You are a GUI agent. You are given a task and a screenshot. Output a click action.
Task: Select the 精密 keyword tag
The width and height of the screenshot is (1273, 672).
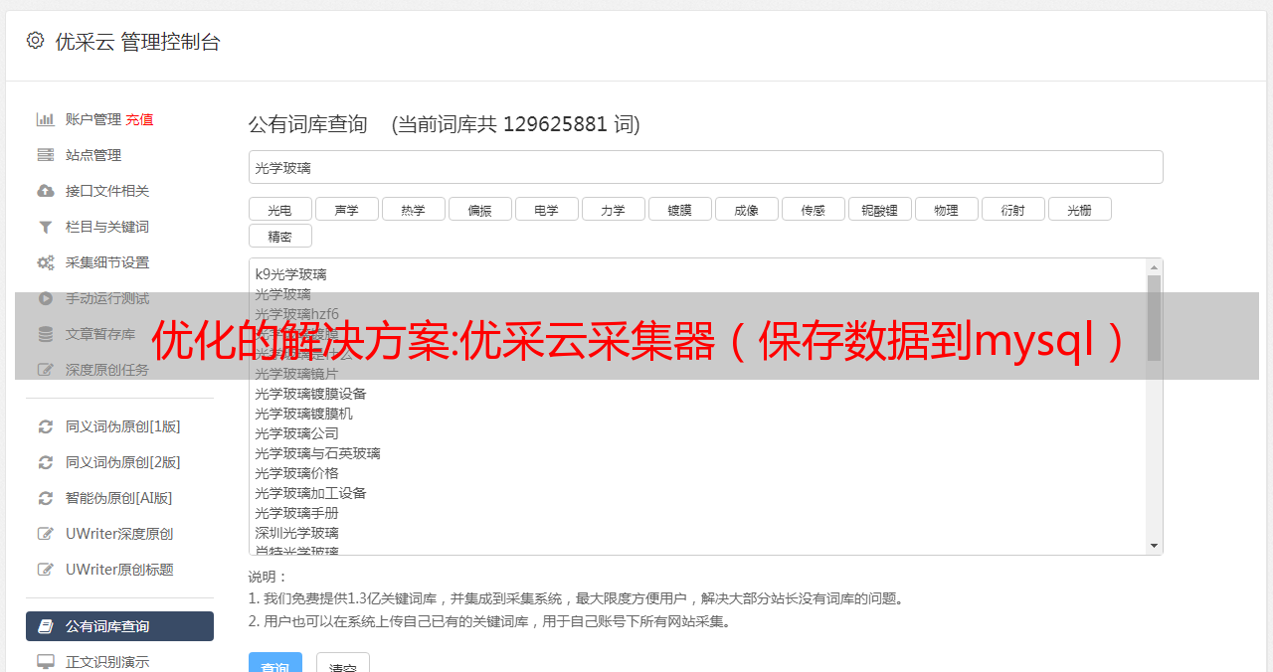[279, 236]
